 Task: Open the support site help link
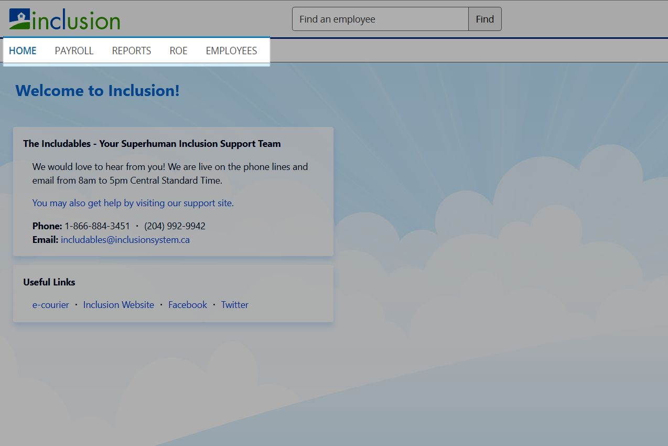tap(133, 203)
